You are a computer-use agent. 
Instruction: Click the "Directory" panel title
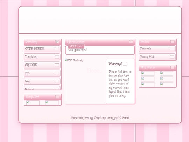point(31,42)
